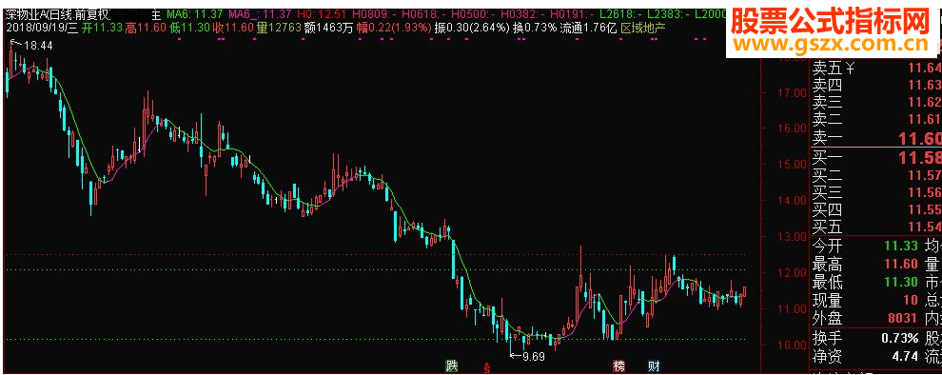Click the 最高 value 11.60

901,264
